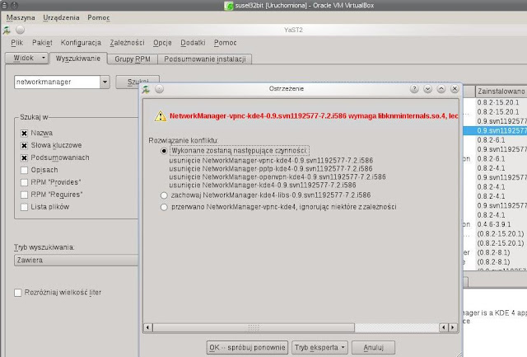Image resolution: width=527 pixels, height=357 pixels.
Task: Open the Pakiet menu
Action: [42, 43]
